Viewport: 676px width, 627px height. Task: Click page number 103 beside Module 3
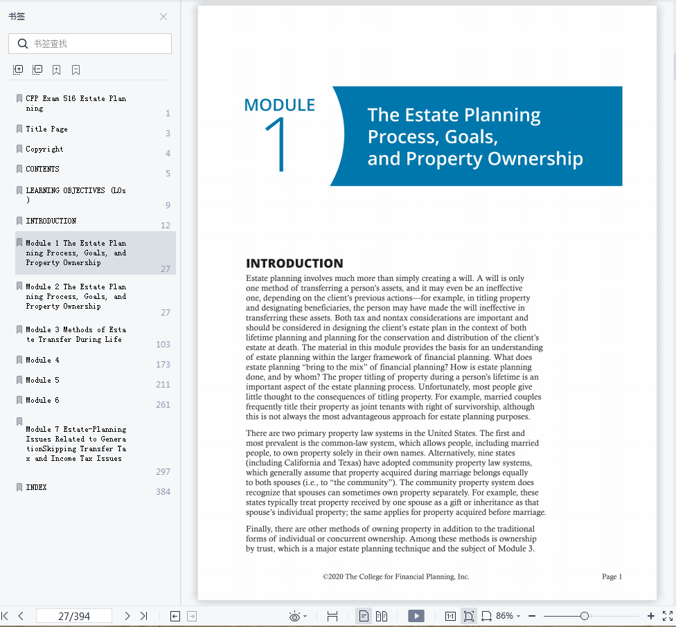tap(163, 345)
